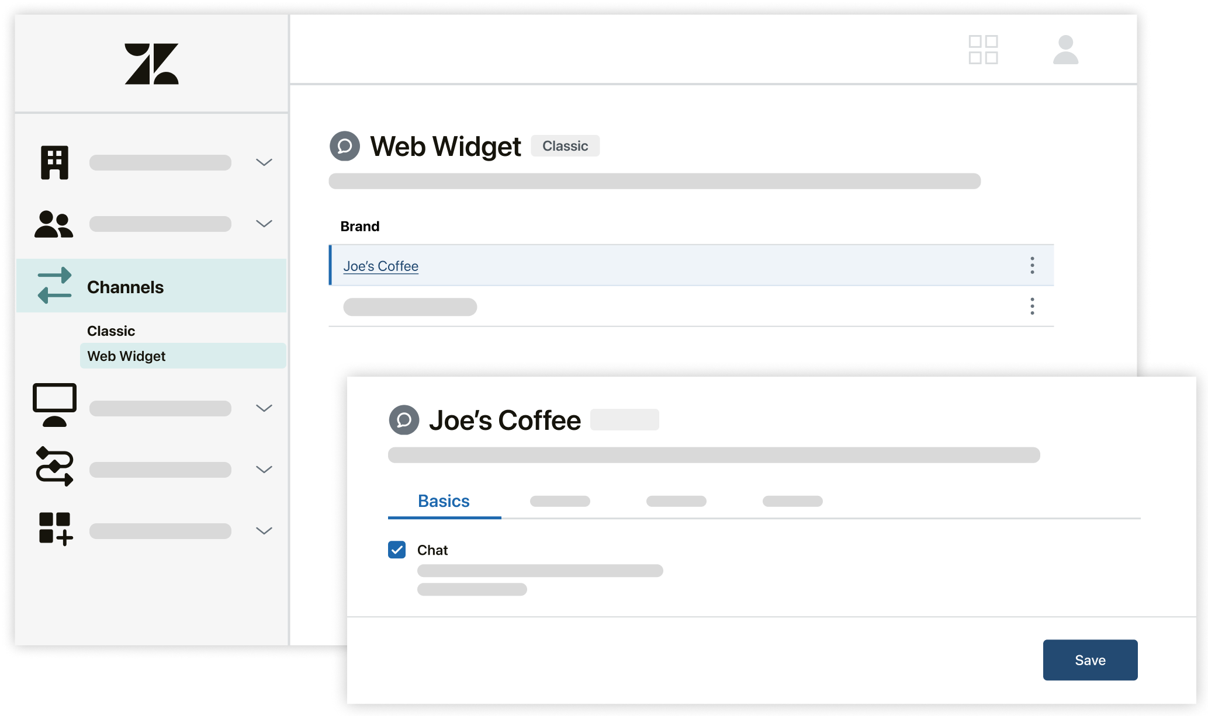Screen dimensions: 1208x716
Task: Enable the checked Chat feature
Action: pyautogui.click(x=396, y=549)
